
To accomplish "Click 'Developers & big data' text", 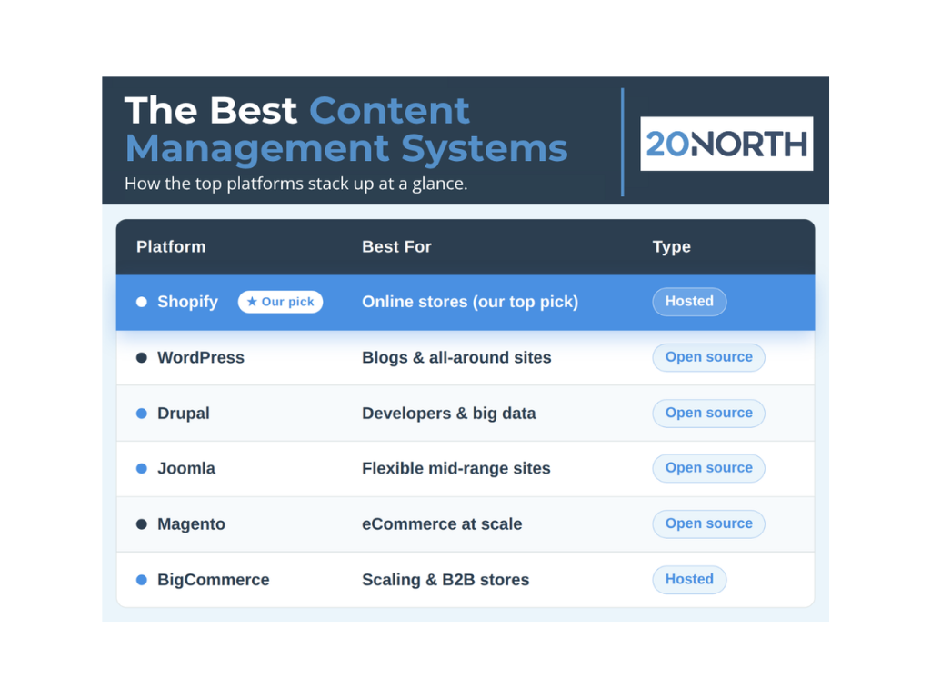I will click(x=449, y=414).
